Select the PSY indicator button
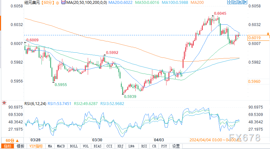The width and height of the screenshot is (270, 149). click(x=164, y=146)
